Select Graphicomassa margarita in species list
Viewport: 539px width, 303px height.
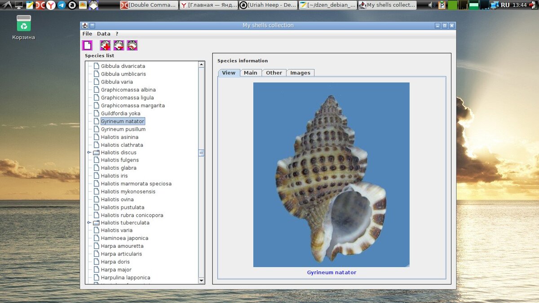click(x=133, y=105)
